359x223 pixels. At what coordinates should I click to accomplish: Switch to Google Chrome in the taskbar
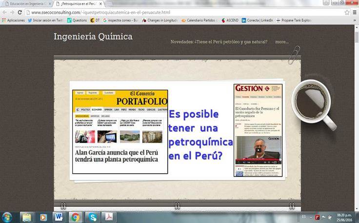[x=75, y=217]
